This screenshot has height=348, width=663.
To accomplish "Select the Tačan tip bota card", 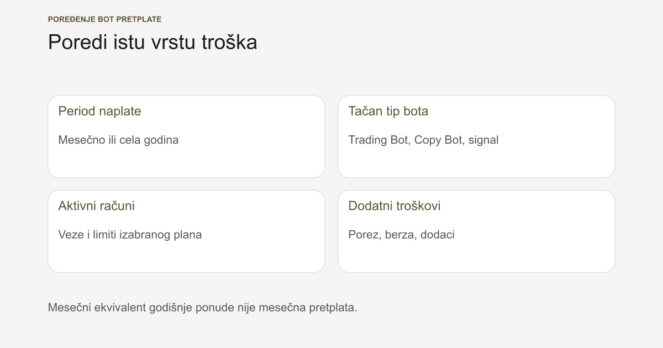I will pyautogui.click(x=476, y=136).
